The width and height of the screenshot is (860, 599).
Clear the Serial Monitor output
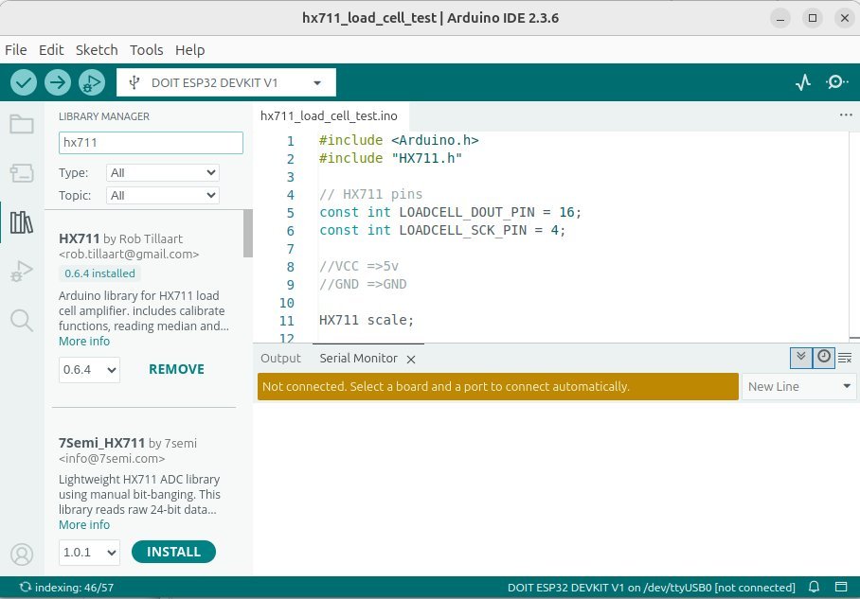point(845,358)
